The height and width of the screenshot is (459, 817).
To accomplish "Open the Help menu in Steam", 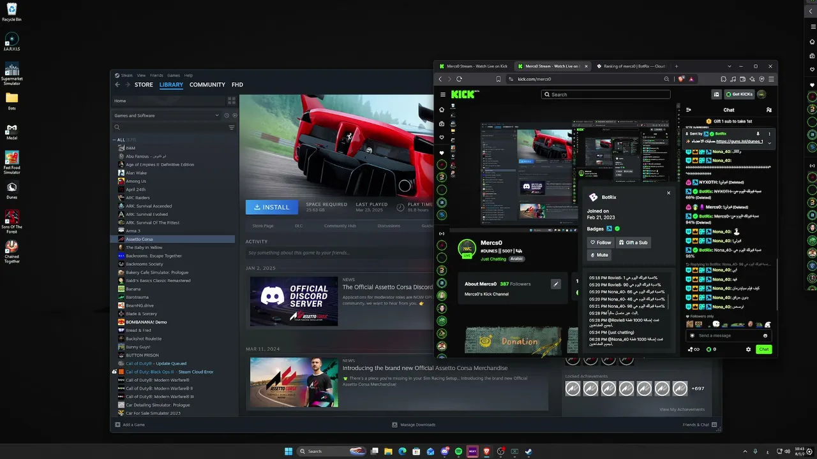I will 188,75.
